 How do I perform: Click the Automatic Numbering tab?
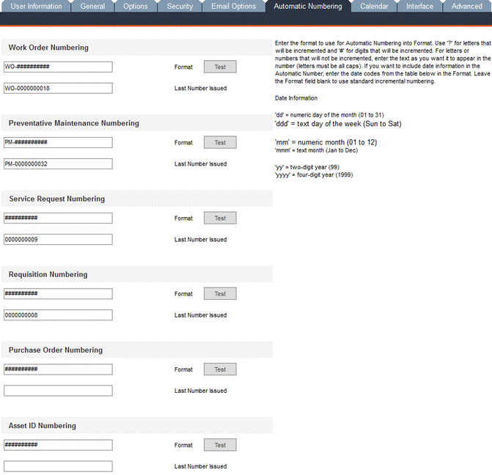point(308,7)
